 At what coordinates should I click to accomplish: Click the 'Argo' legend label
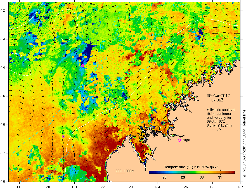pos(186,140)
